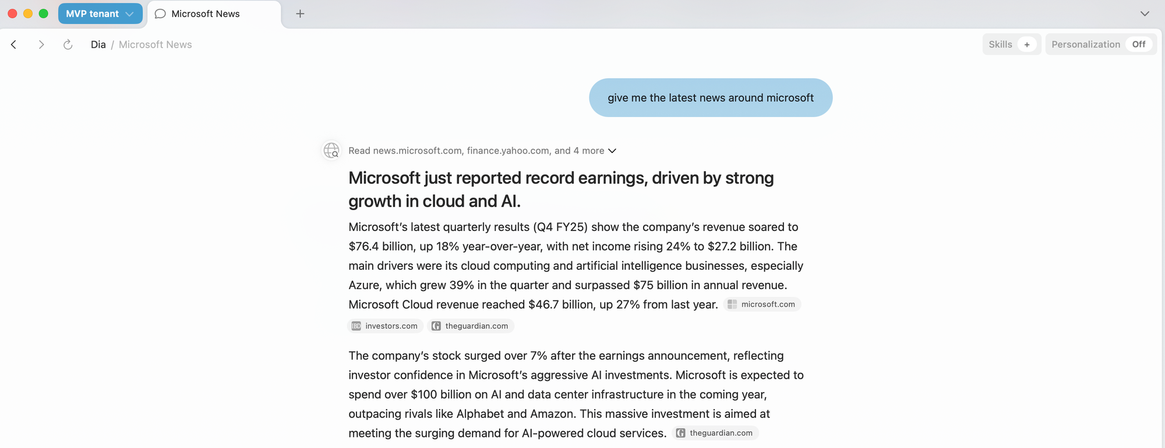Open a new tab with plus icon
Viewport: 1165px width, 448px height.
click(300, 13)
